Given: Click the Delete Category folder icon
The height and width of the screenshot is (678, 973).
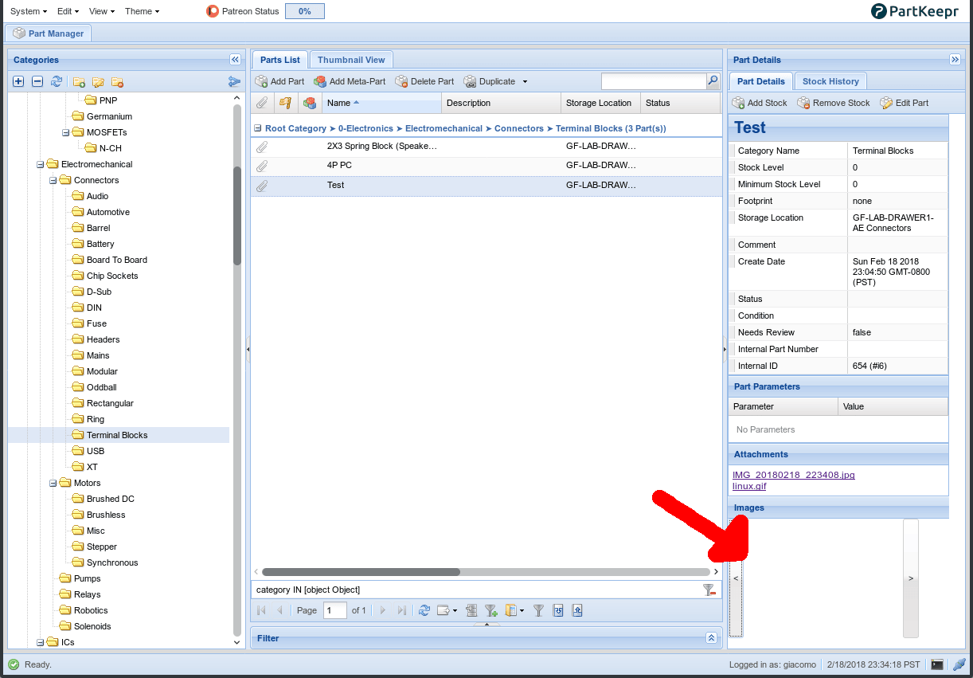Looking at the screenshot, I should tap(117, 81).
